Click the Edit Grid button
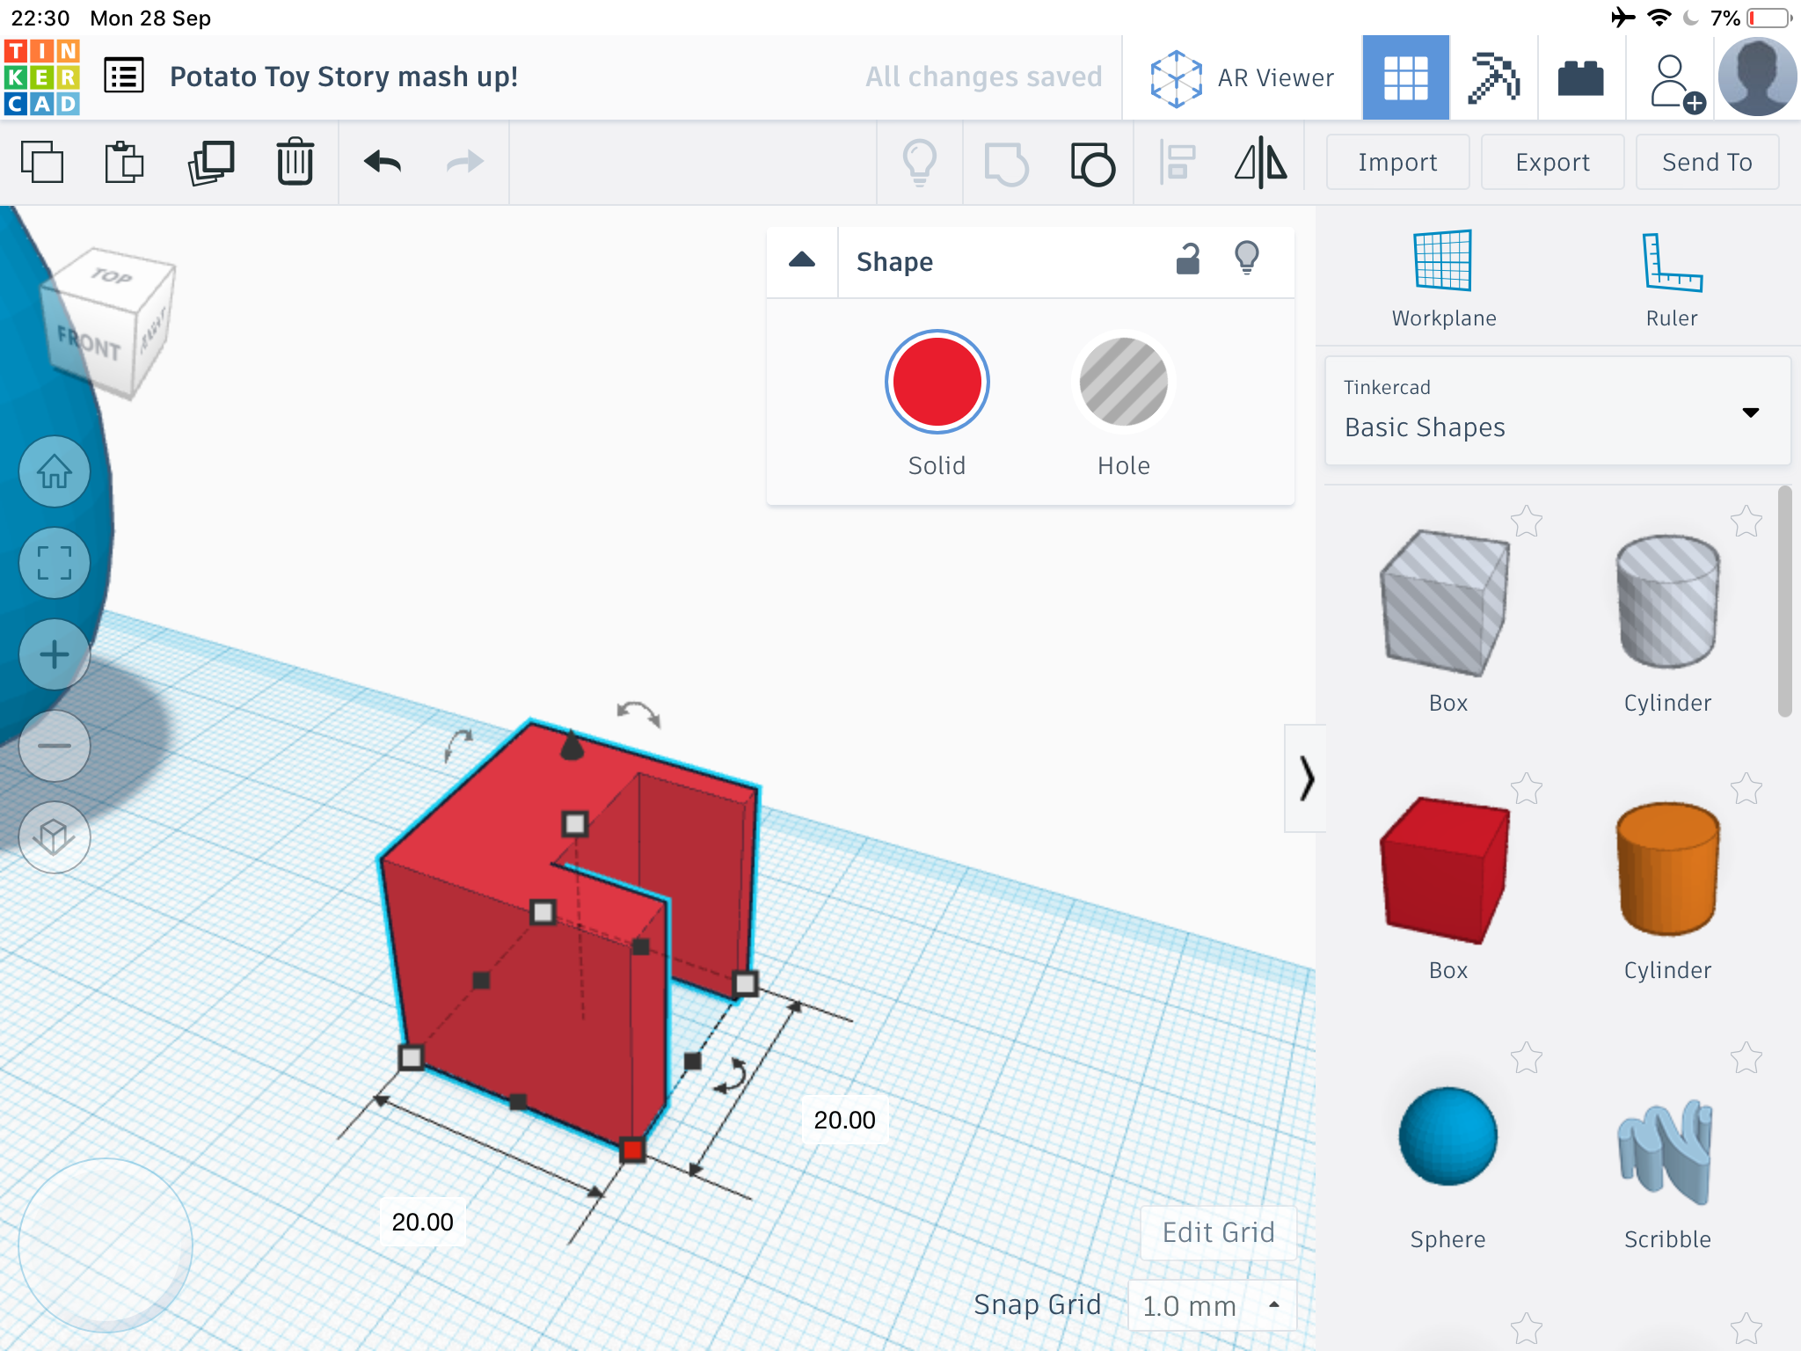The height and width of the screenshot is (1351, 1801). click(1218, 1232)
